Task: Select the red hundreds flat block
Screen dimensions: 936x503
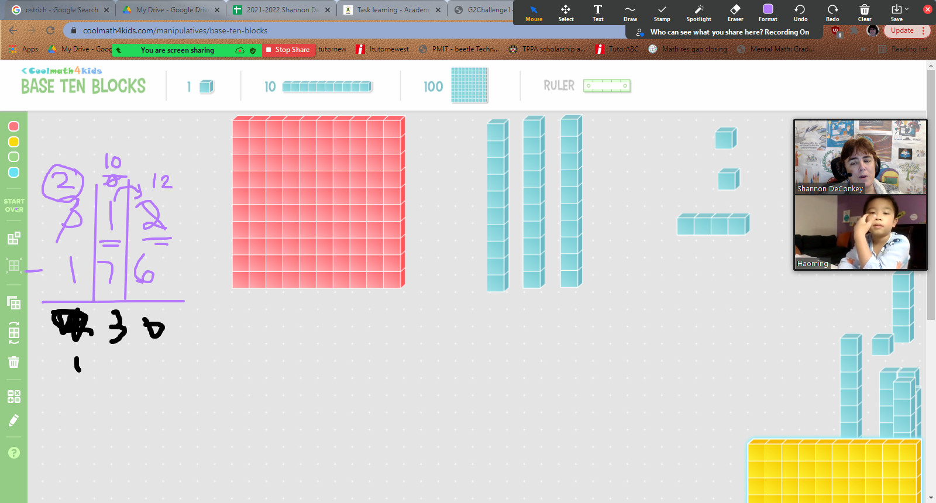Action: (318, 202)
